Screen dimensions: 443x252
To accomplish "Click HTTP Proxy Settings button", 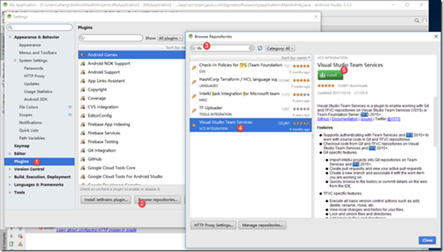I will click(213, 225).
